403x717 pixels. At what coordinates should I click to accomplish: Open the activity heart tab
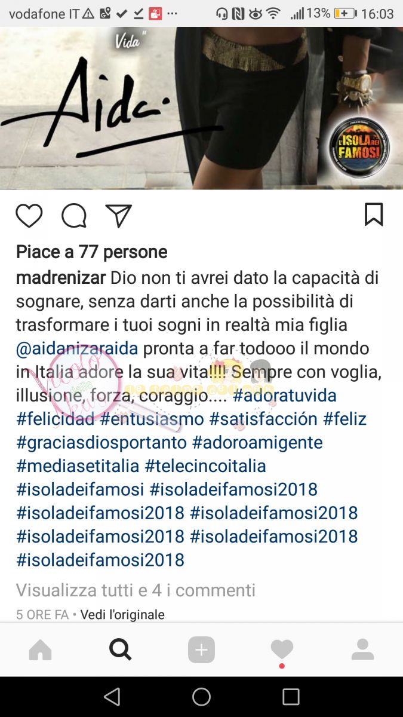pos(282,649)
